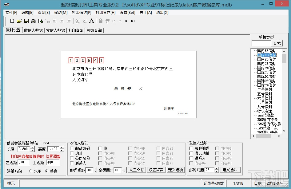Click the align center toolbar icon
This screenshot has width=291, height=189.
click(x=62, y=21)
